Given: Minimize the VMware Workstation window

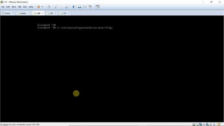Looking at the screenshot, I should point(203,2).
